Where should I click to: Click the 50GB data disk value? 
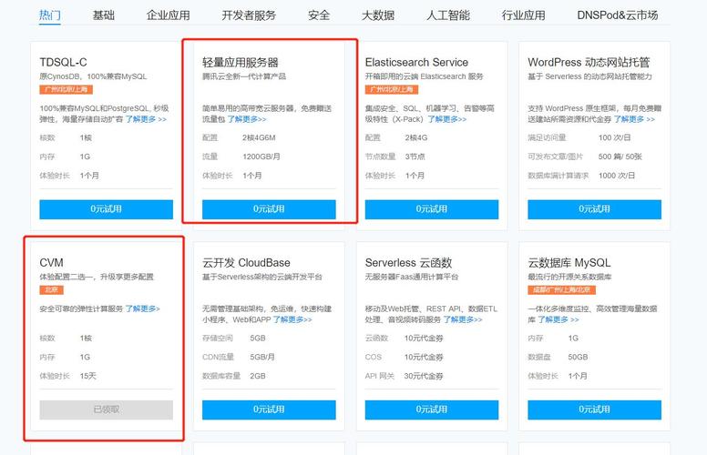[578, 358]
